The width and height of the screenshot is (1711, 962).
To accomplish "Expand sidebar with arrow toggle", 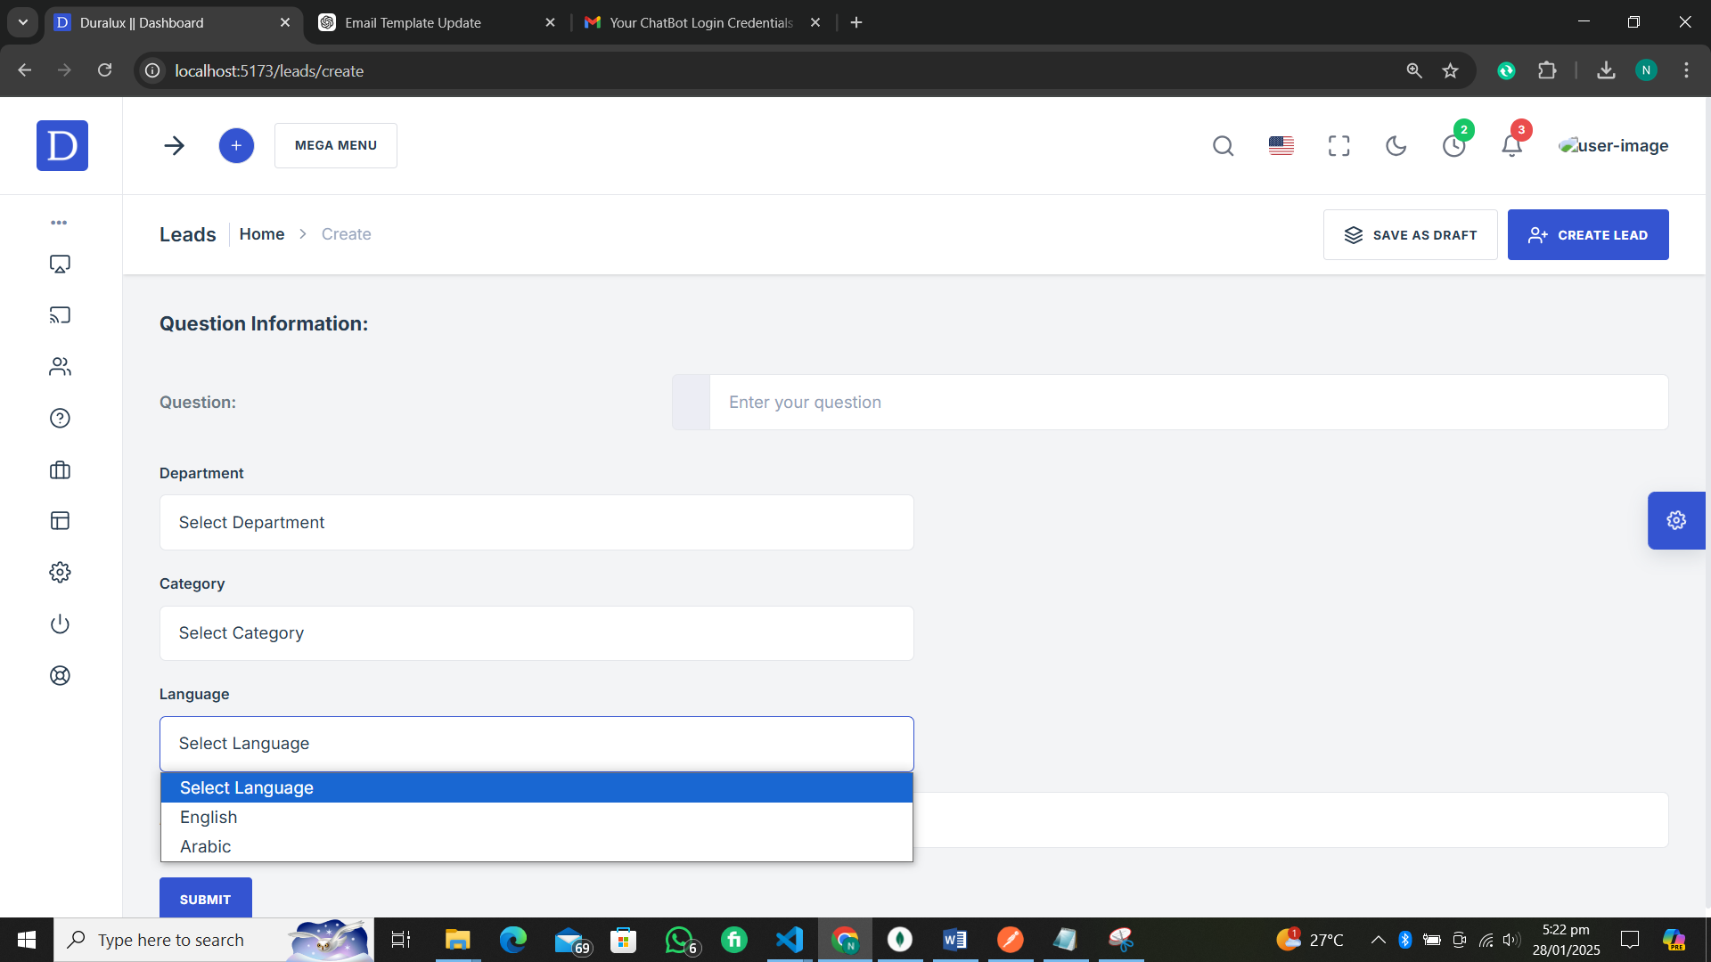I will click(174, 146).
